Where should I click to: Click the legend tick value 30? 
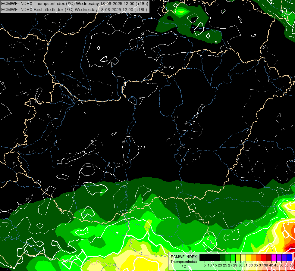(240, 265)
